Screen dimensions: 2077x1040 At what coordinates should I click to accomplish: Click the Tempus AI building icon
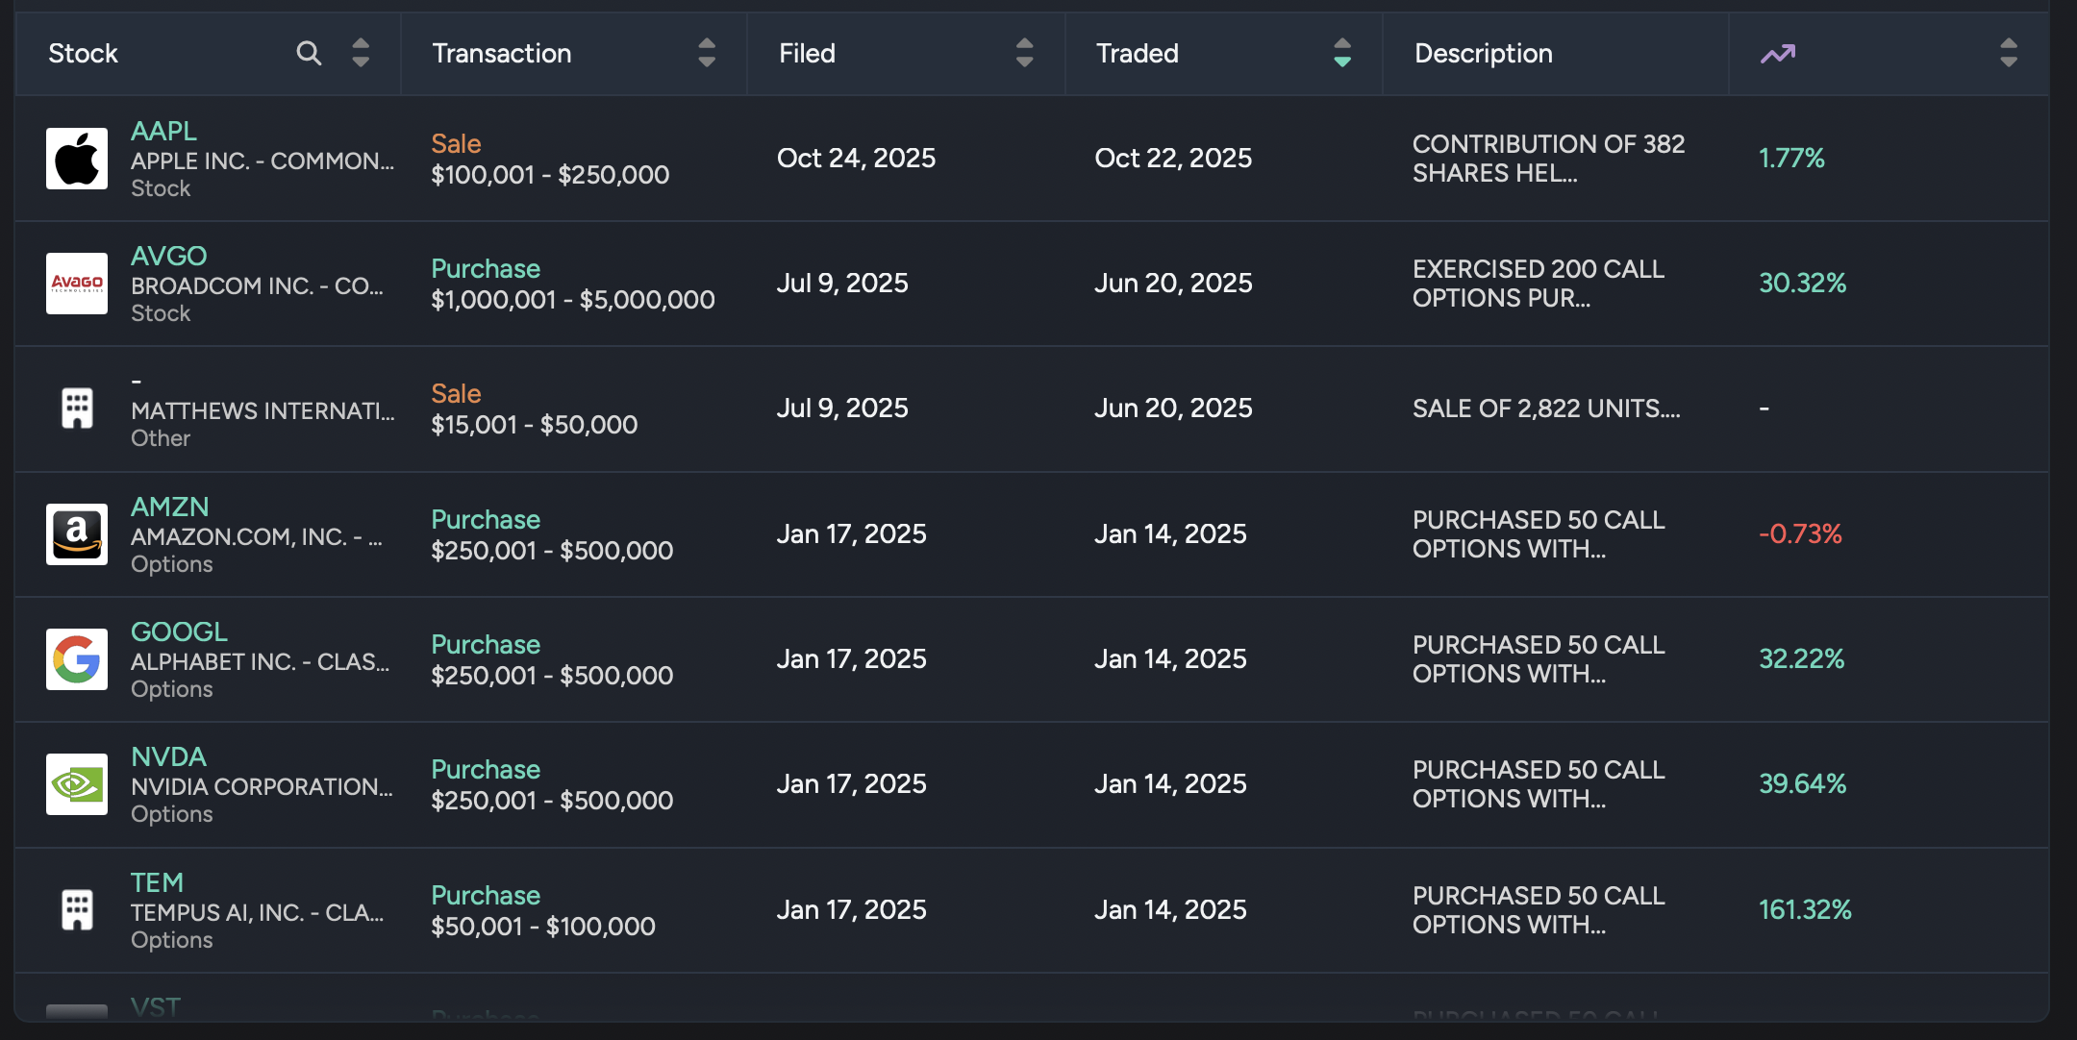point(77,909)
